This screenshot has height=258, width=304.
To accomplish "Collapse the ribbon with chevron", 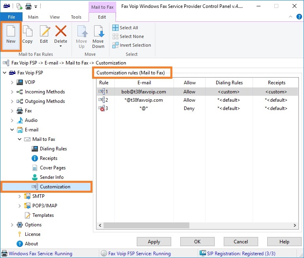I will pyautogui.click(x=291, y=17).
